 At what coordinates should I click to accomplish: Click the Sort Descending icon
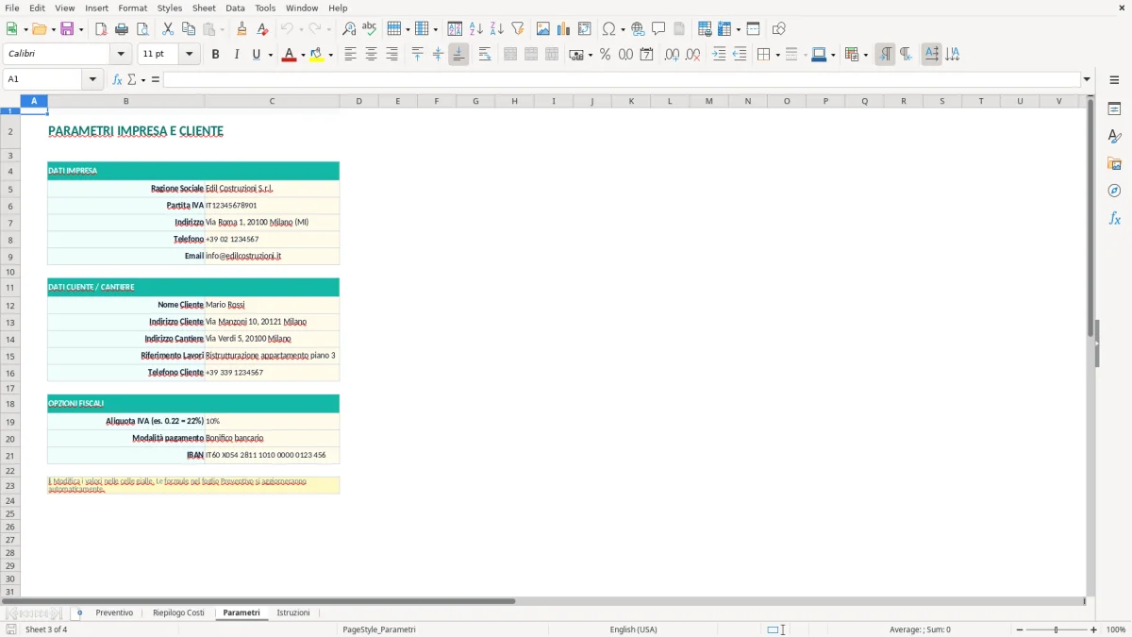point(497,29)
